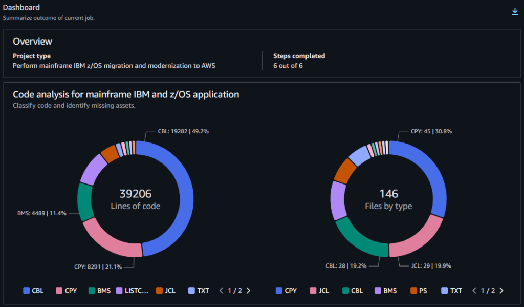524x307 pixels.
Task: Click the pink CPY segment in Lines of code donut
Action: (110, 240)
